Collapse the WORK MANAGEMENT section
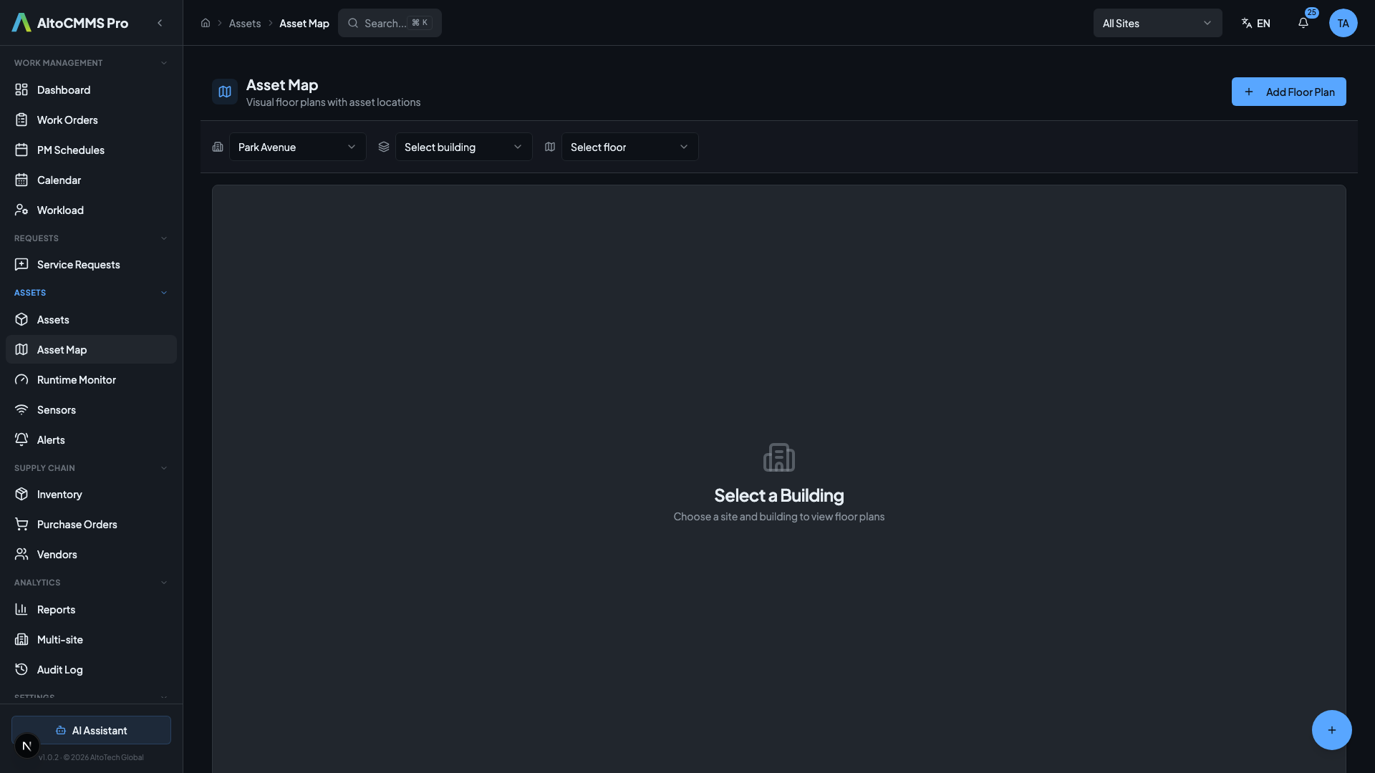The width and height of the screenshot is (1375, 773). [164, 62]
